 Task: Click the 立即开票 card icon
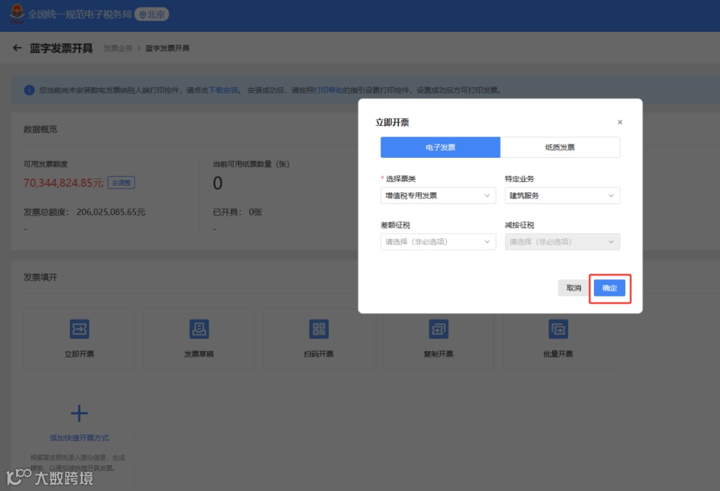click(x=79, y=329)
